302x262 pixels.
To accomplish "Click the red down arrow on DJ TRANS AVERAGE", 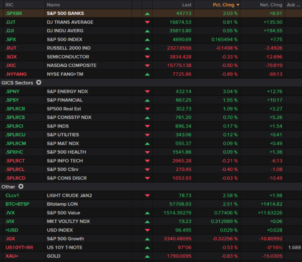I will point(148,22).
